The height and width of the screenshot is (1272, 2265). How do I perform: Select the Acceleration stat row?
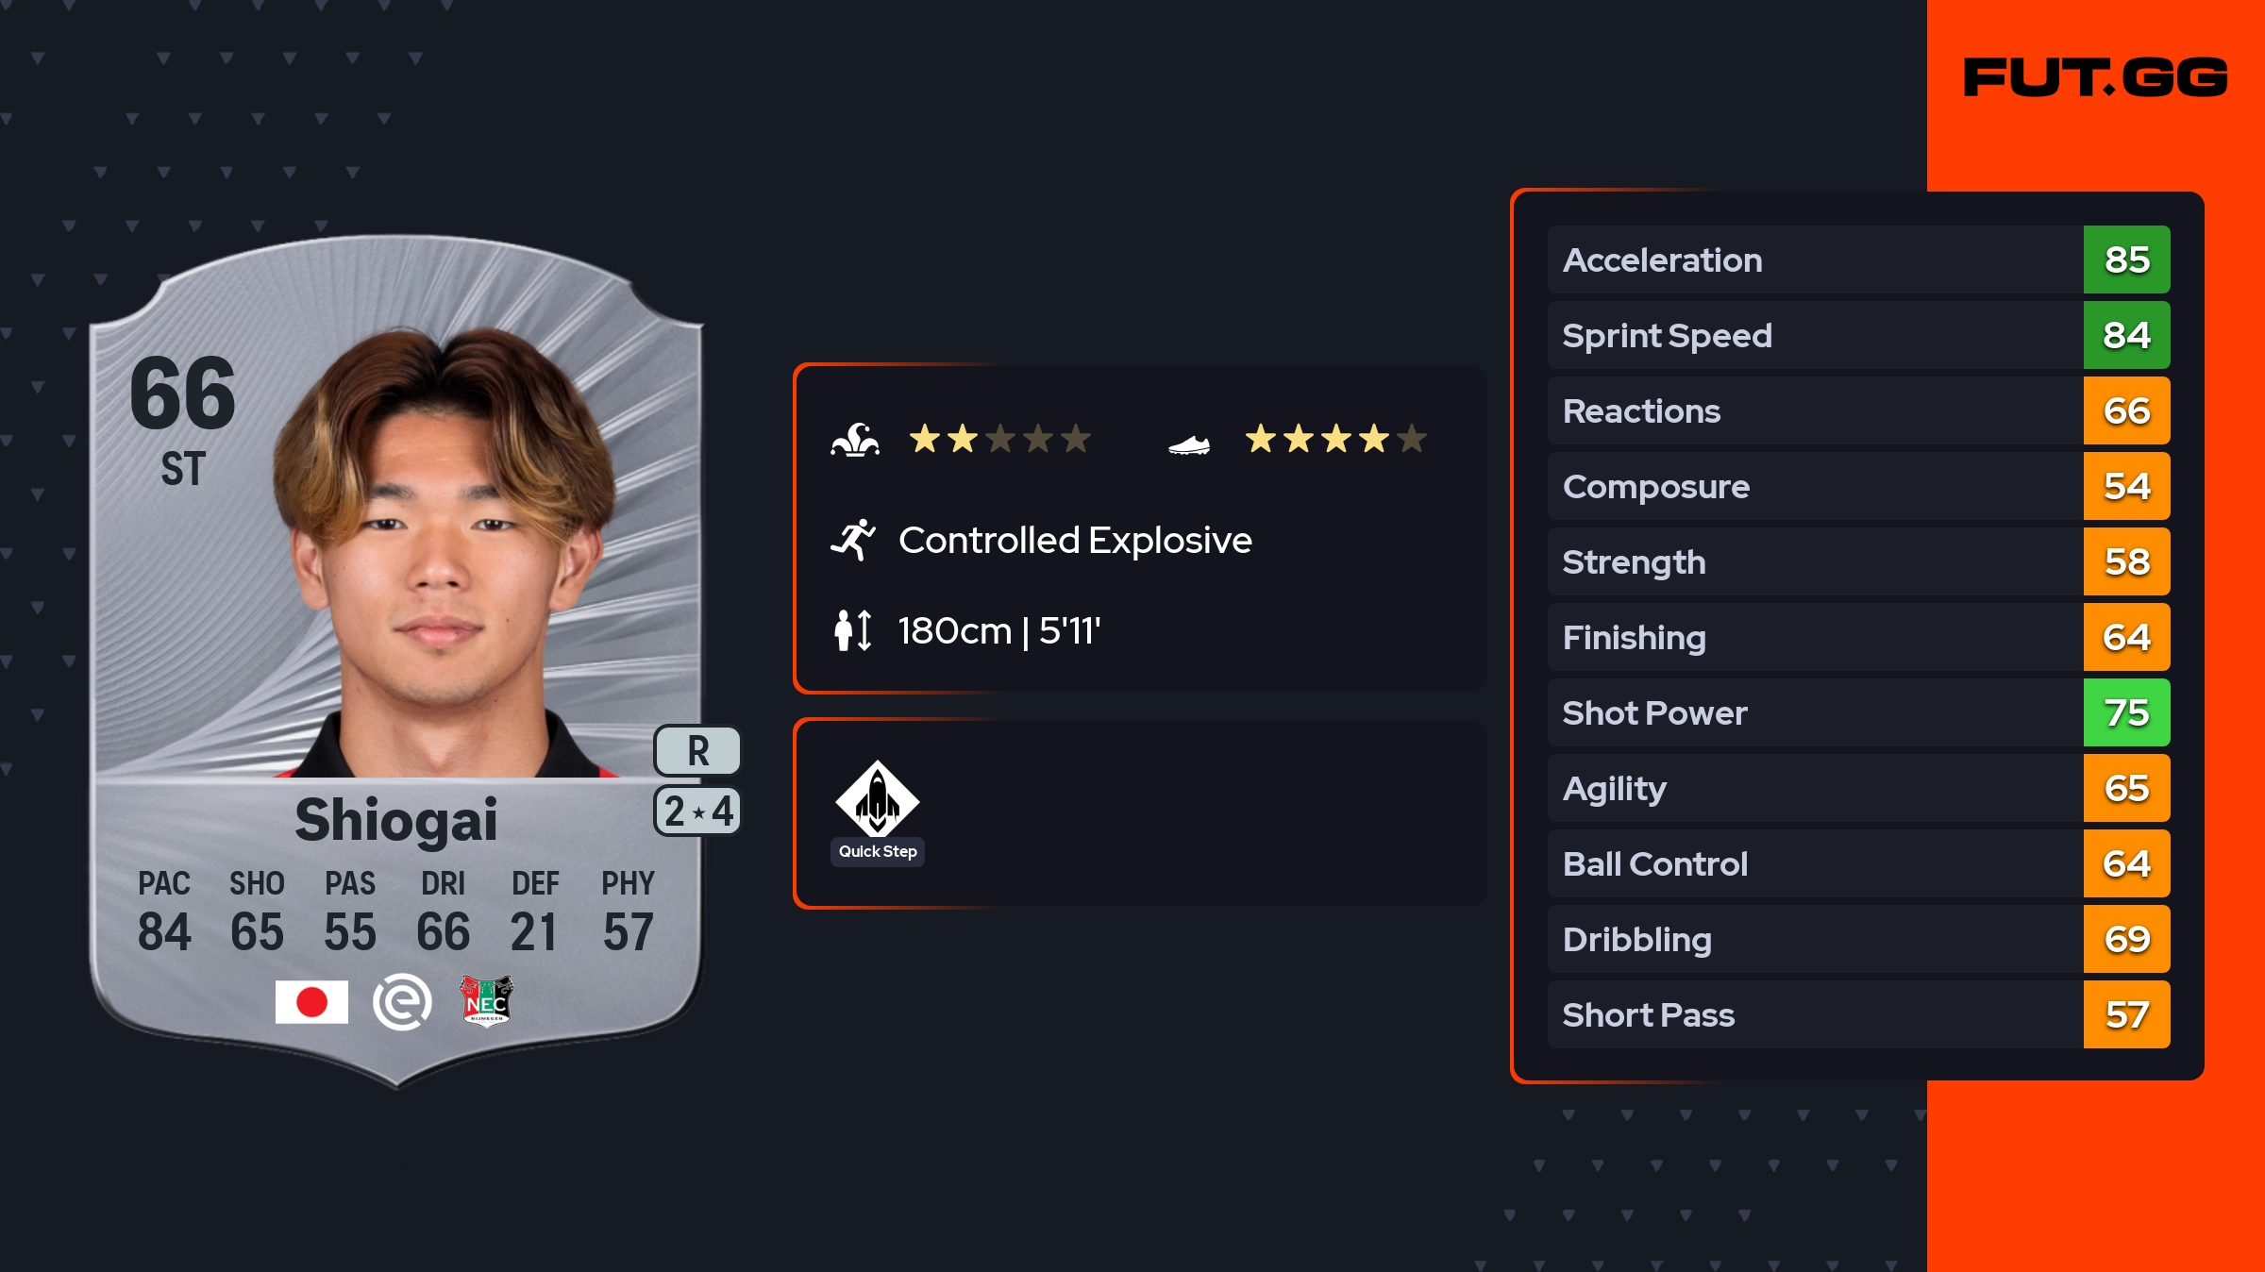pos(1812,259)
